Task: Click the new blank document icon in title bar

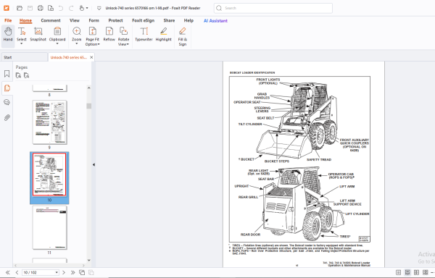Action: [x=51, y=8]
